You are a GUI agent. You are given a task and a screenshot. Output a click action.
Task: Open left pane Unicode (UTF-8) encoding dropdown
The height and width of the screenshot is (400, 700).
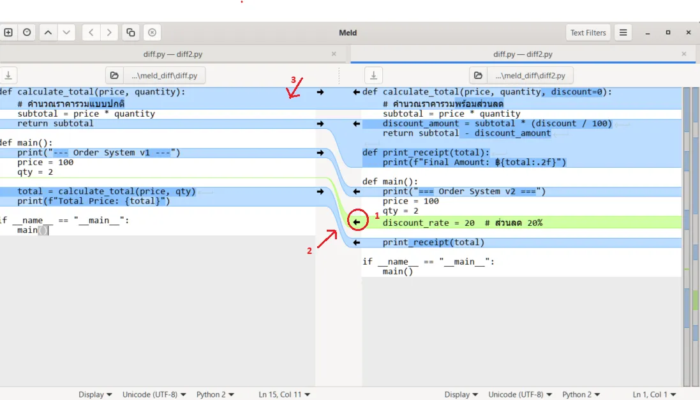click(x=154, y=394)
